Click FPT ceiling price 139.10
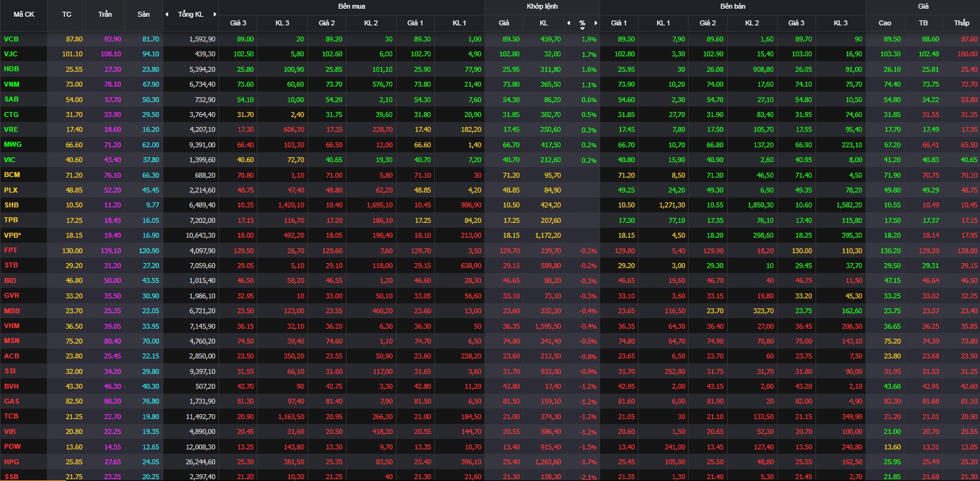The width and height of the screenshot is (980, 481). (111, 251)
